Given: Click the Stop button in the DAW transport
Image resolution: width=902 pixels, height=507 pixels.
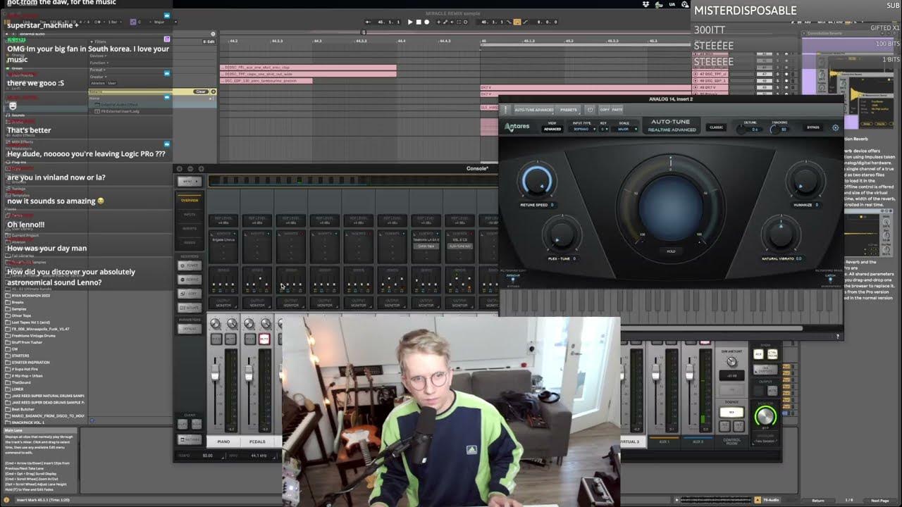Looking at the screenshot, I should pos(419,22).
